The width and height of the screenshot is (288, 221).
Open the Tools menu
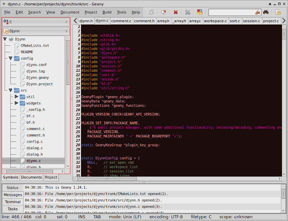point(121,12)
